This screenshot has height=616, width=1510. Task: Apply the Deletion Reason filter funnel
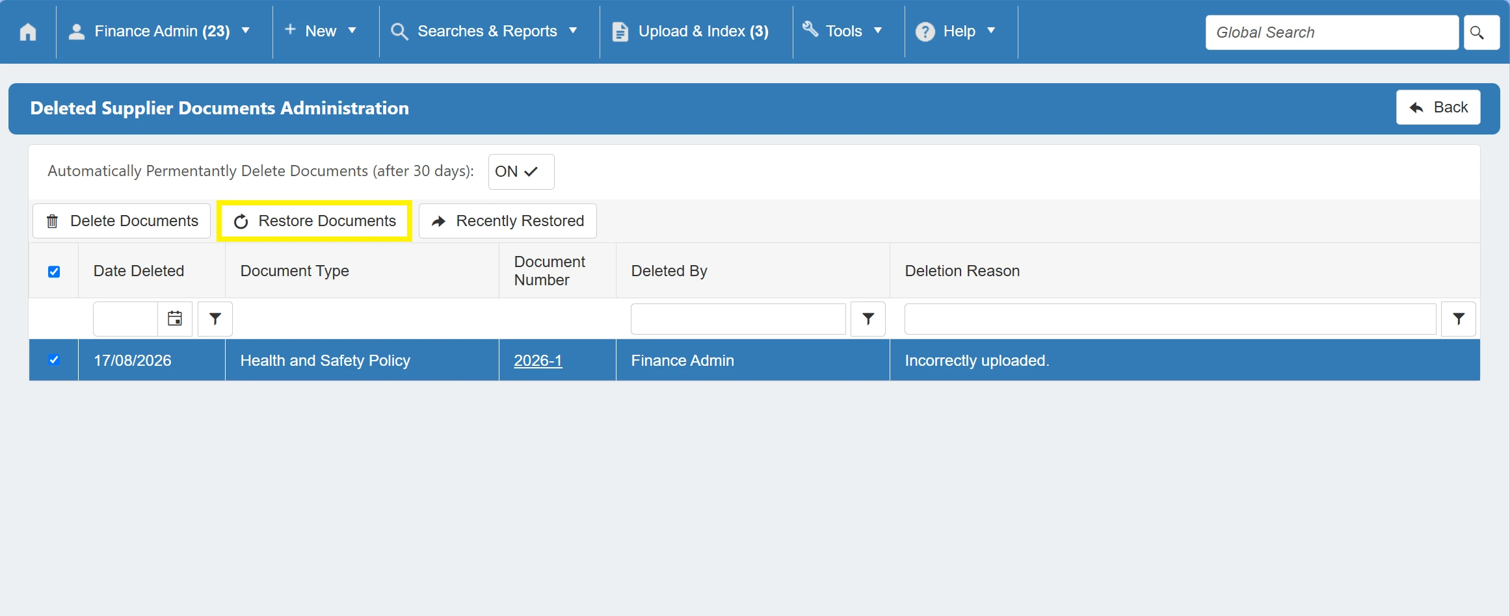click(1459, 318)
